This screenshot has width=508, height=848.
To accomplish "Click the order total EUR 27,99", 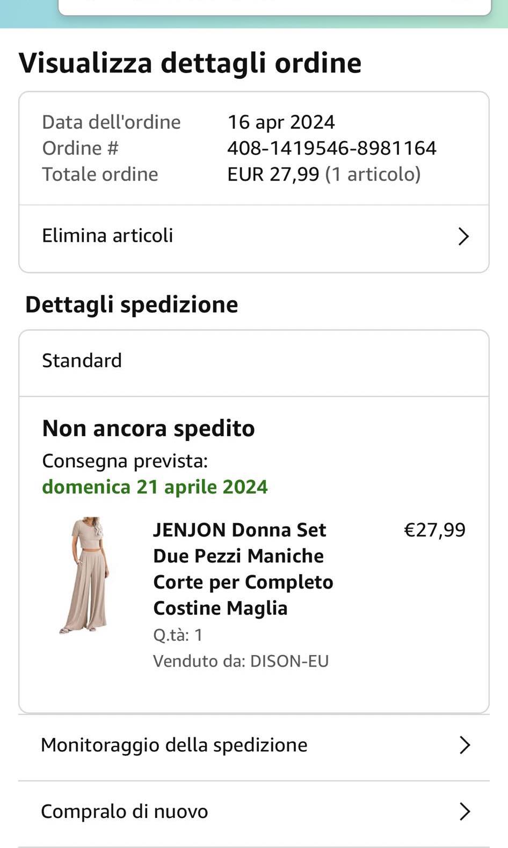I will pyautogui.click(x=273, y=175).
